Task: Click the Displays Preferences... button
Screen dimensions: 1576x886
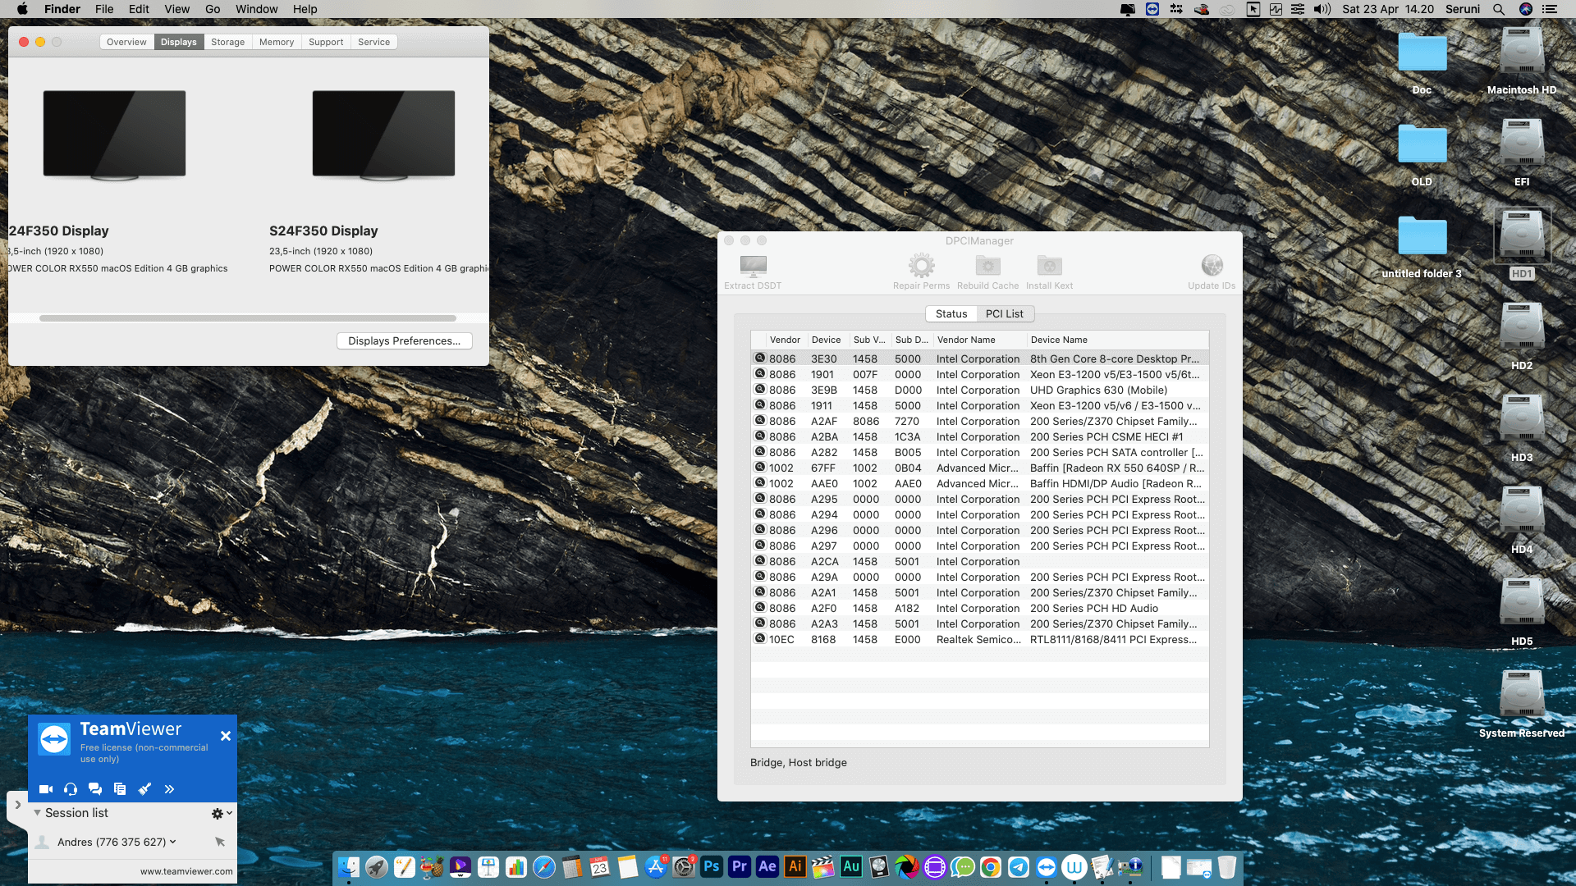Action: coord(404,340)
